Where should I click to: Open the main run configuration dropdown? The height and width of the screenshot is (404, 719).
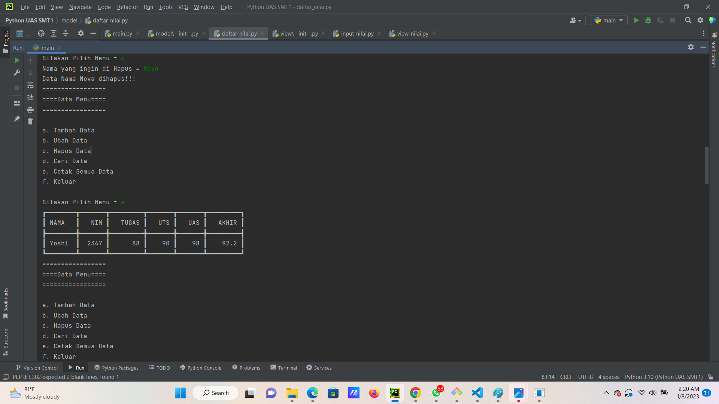tap(609, 21)
